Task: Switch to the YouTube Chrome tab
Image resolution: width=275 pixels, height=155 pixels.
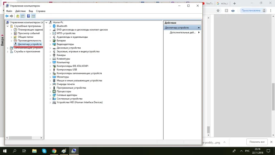Action: (x=207, y=3)
